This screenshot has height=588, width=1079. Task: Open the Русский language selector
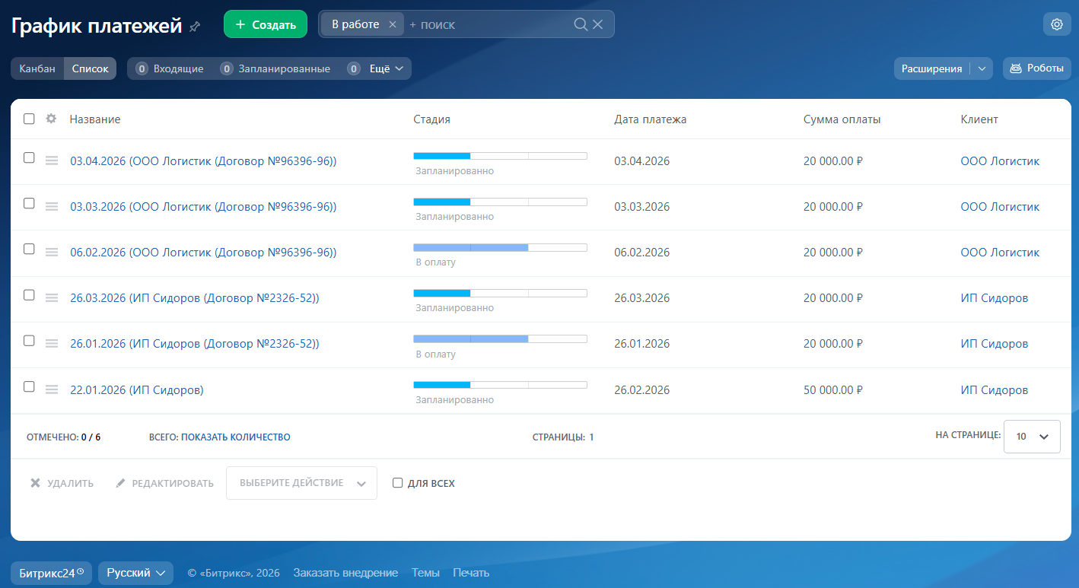pos(135,573)
